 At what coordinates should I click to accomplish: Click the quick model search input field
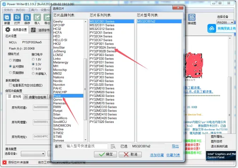pyautogui.click(x=87, y=146)
